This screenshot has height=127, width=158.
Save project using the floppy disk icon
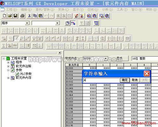point(16,16)
